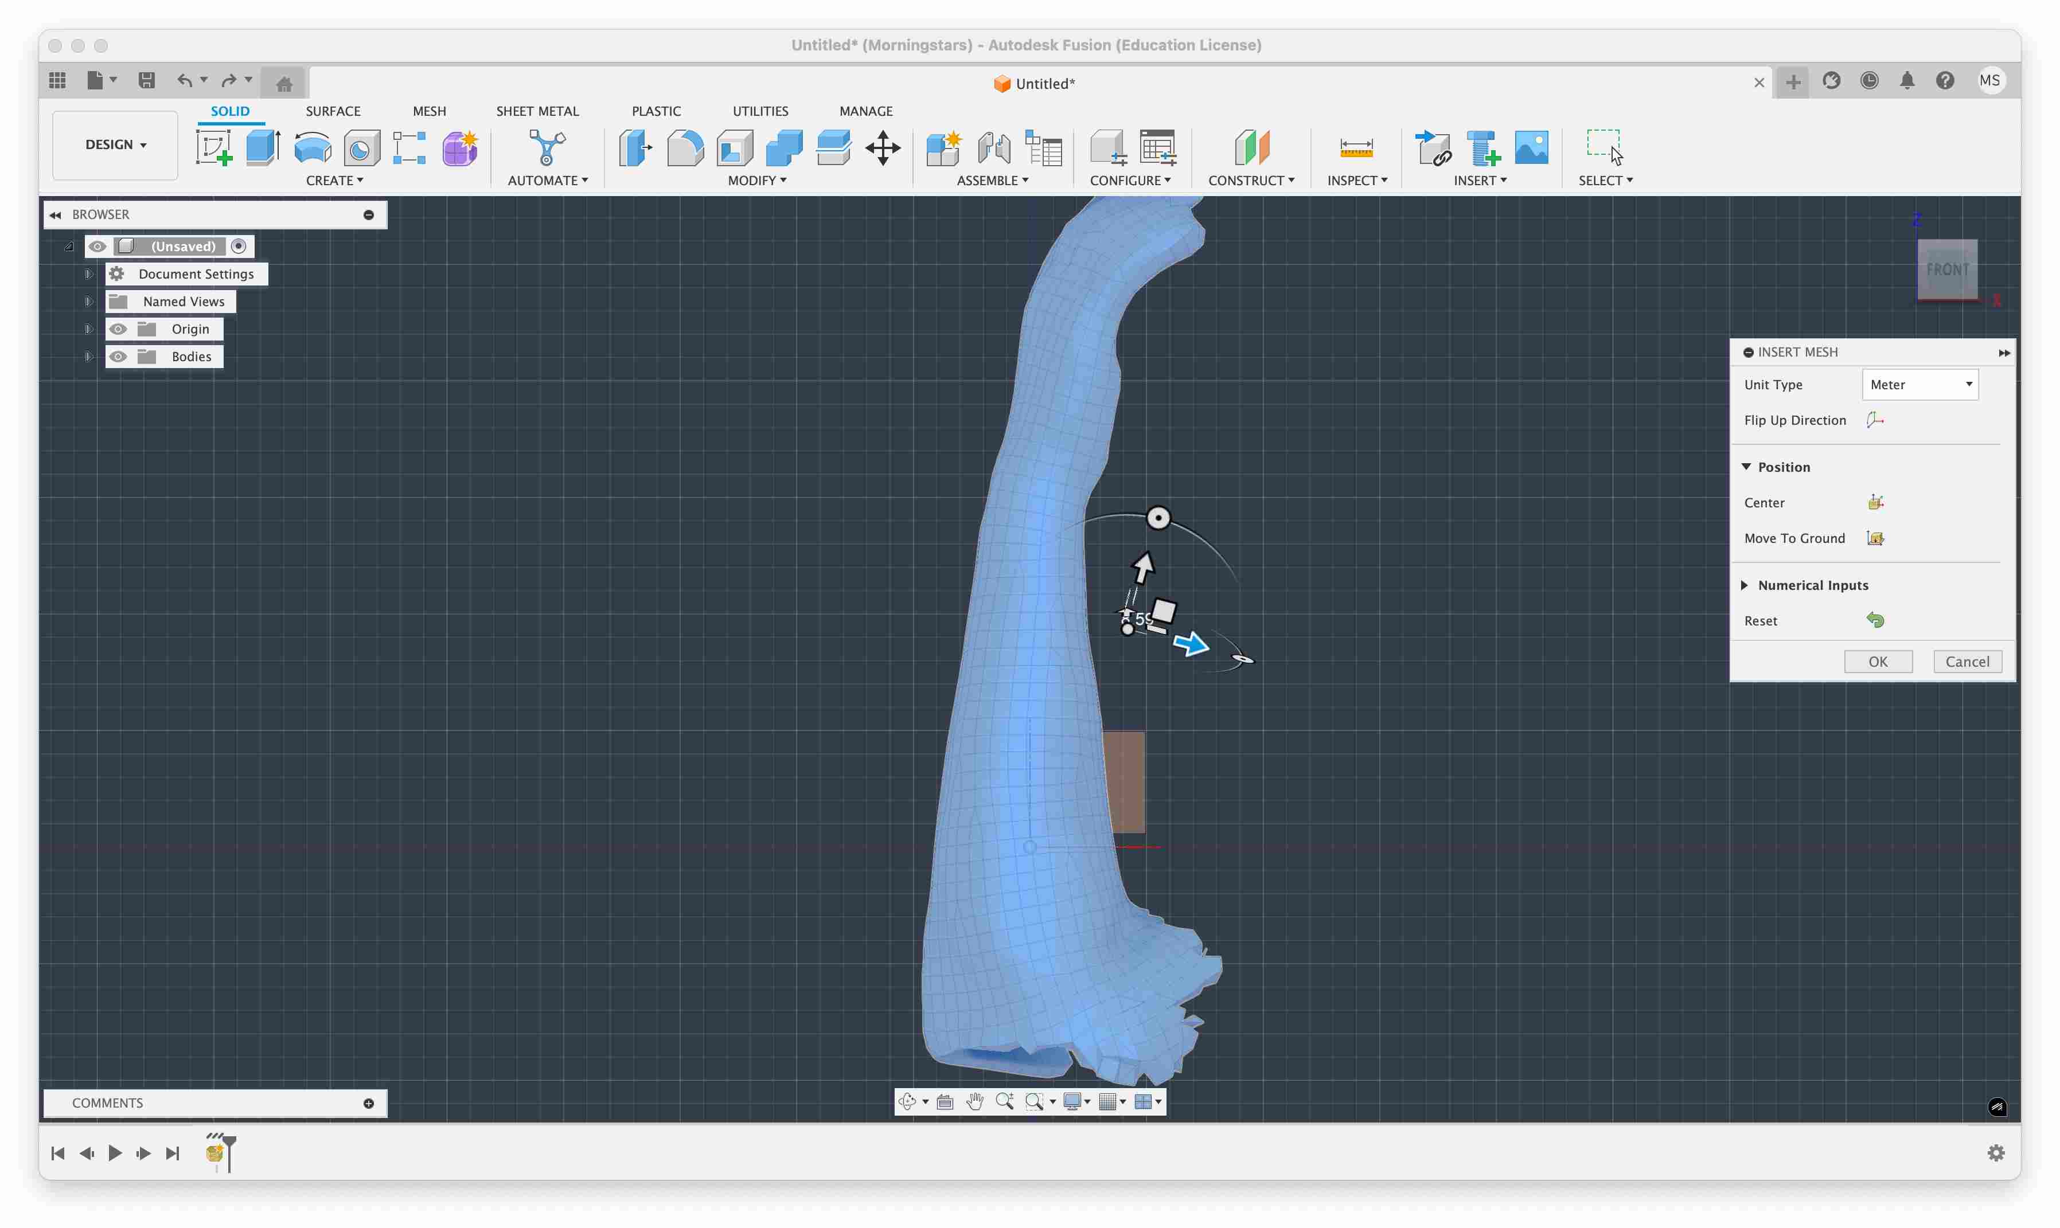Confirm Insert Mesh with the OK button
This screenshot has height=1228, width=2060.
click(1878, 661)
